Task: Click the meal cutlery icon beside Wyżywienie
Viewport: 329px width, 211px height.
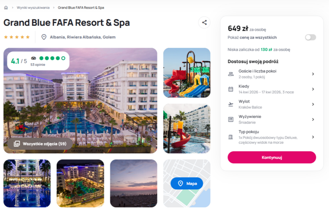Action: coord(231,119)
